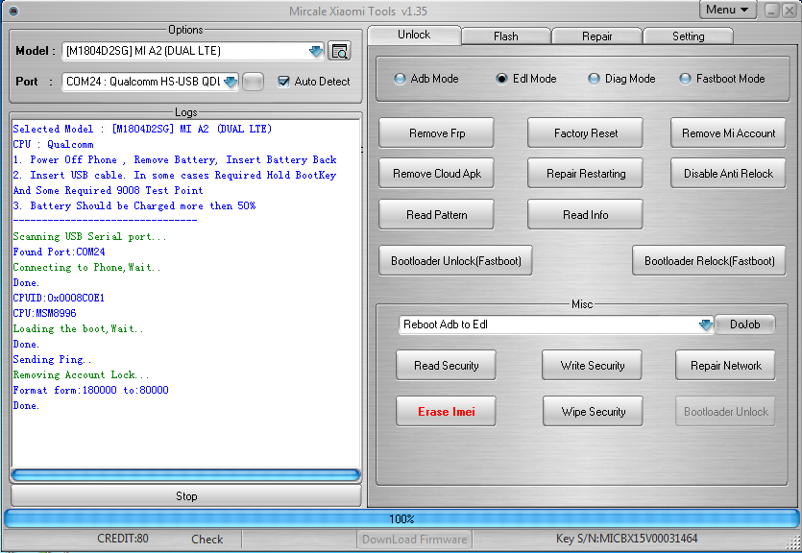Click the greyed Bootloader Unlock button in Misc
802x553 pixels.
pyautogui.click(x=726, y=412)
